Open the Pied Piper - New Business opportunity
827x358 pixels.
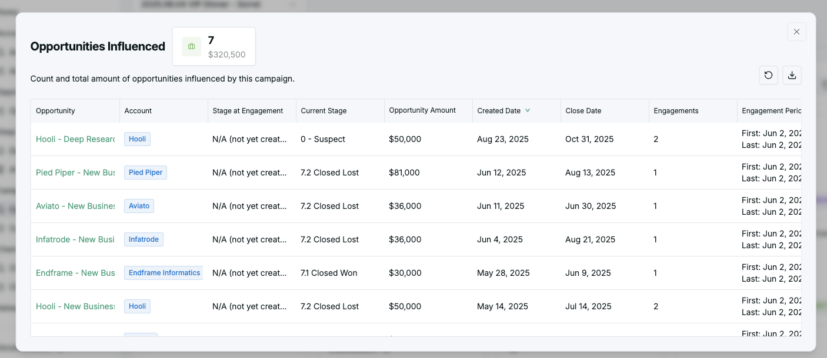coord(75,173)
